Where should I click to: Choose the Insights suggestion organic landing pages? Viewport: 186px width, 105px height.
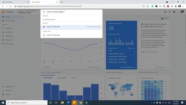click(x=71, y=27)
